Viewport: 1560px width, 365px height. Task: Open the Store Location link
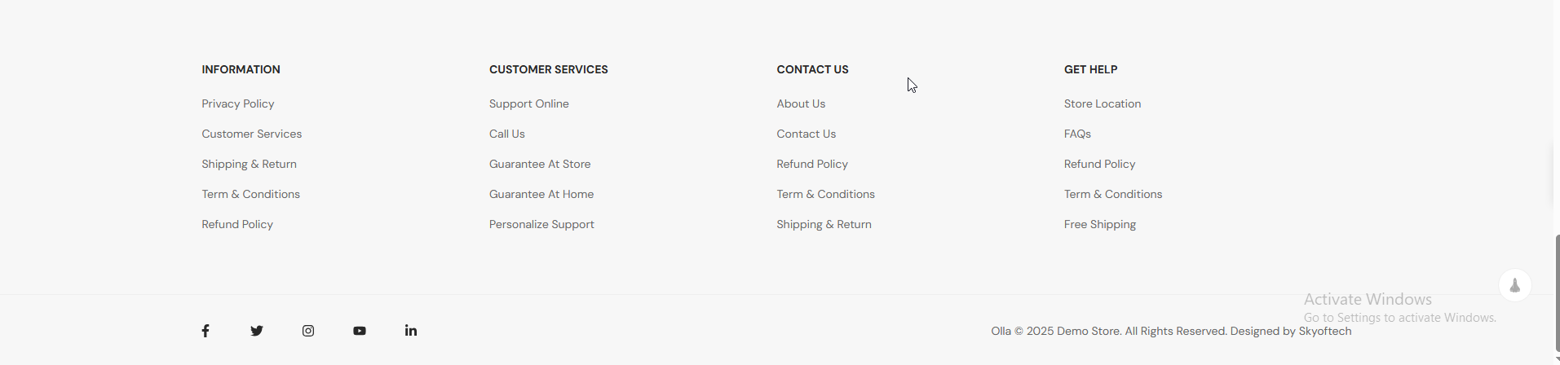[x=1102, y=103]
